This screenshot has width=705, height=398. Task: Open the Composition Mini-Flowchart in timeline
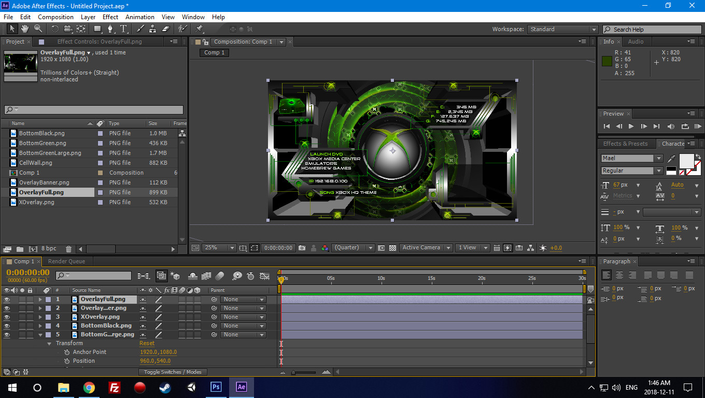coord(144,276)
